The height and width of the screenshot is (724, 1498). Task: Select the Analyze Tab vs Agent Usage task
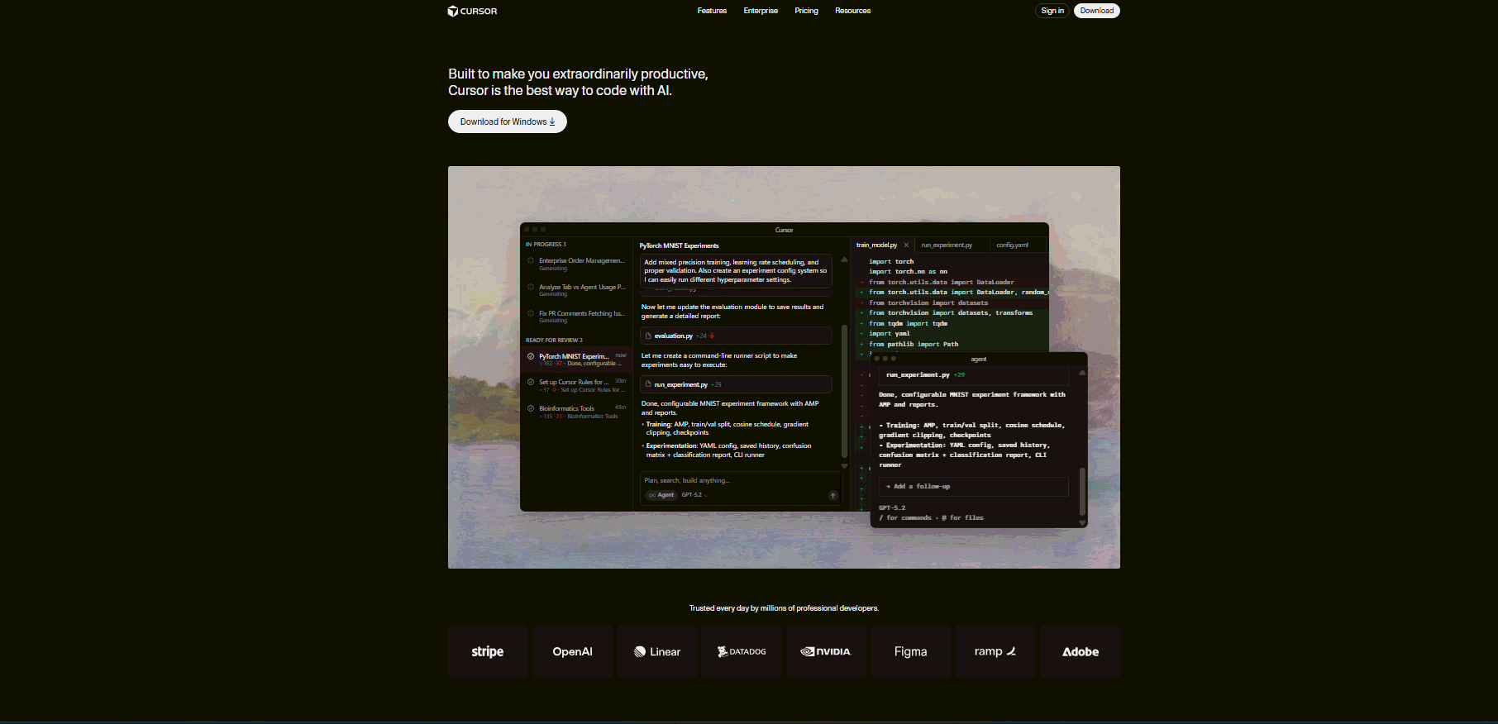point(577,290)
